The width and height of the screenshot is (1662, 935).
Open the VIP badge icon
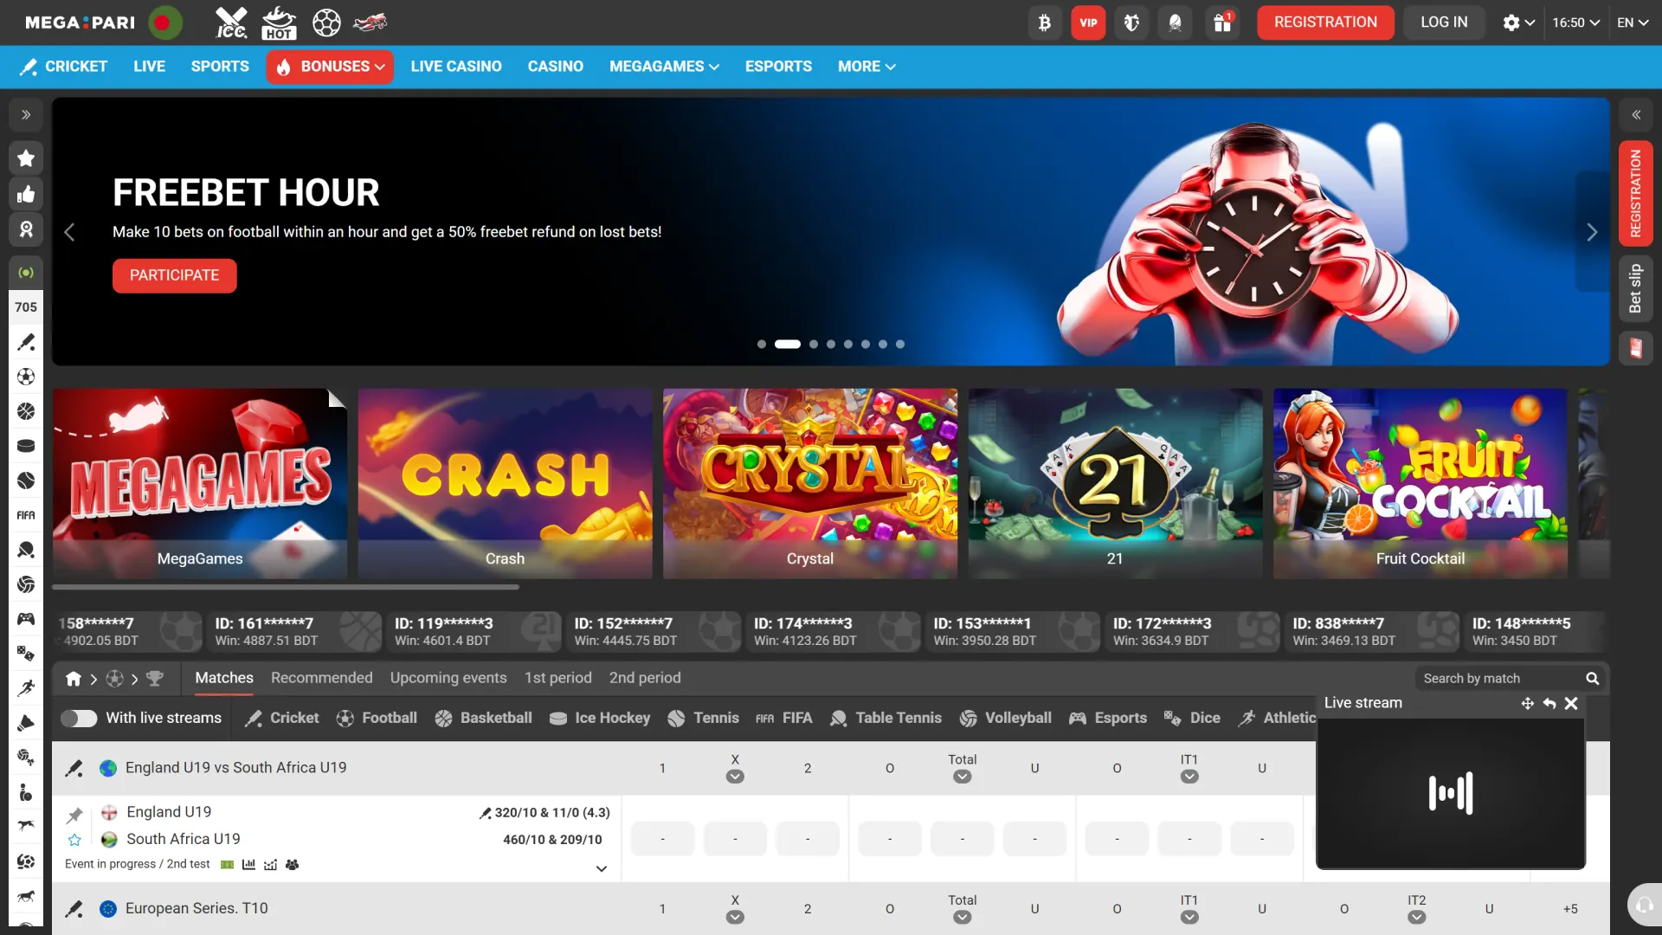1088,23
